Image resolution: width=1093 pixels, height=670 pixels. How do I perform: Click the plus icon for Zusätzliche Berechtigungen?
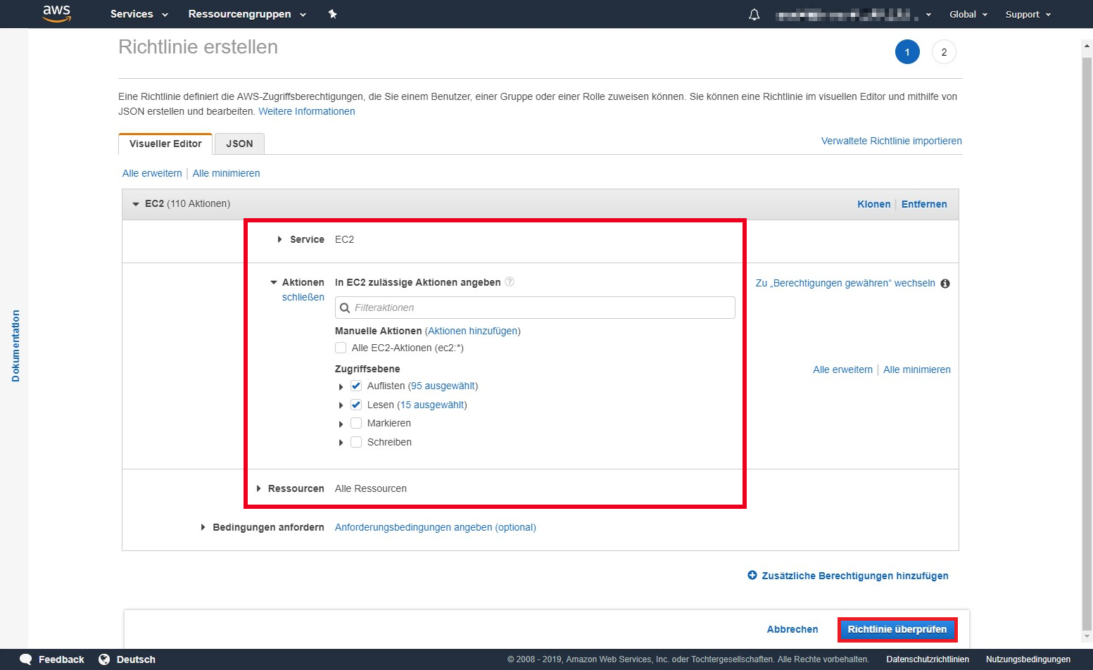(x=752, y=575)
